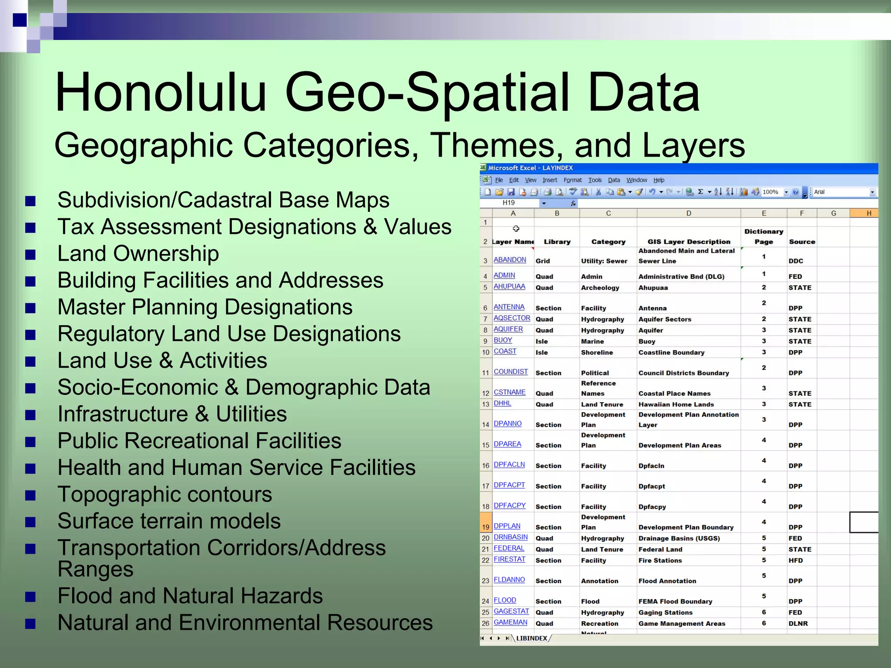
Task: Click the Redo arrow icon
Action: [x=669, y=192]
